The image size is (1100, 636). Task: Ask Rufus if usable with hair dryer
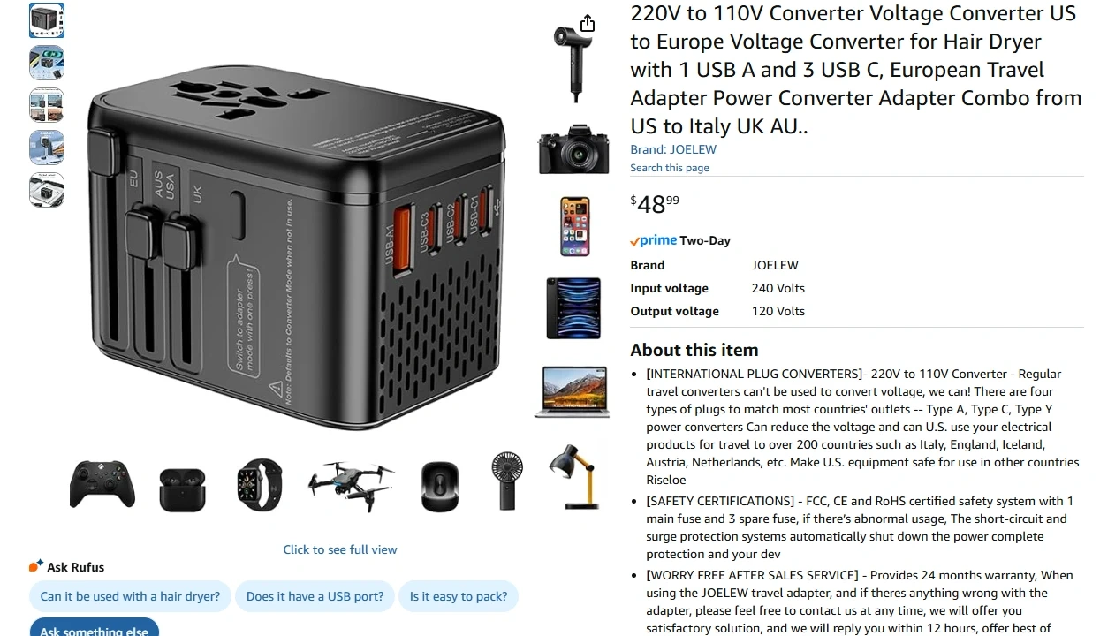click(x=130, y=596)
